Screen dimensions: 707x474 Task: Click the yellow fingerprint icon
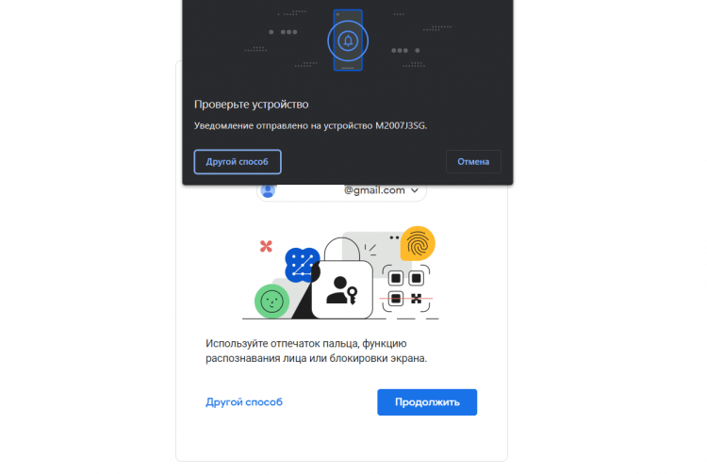[418, 244]
